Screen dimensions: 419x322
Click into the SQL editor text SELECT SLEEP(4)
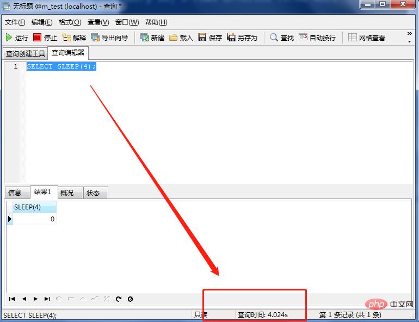point(61,66)
